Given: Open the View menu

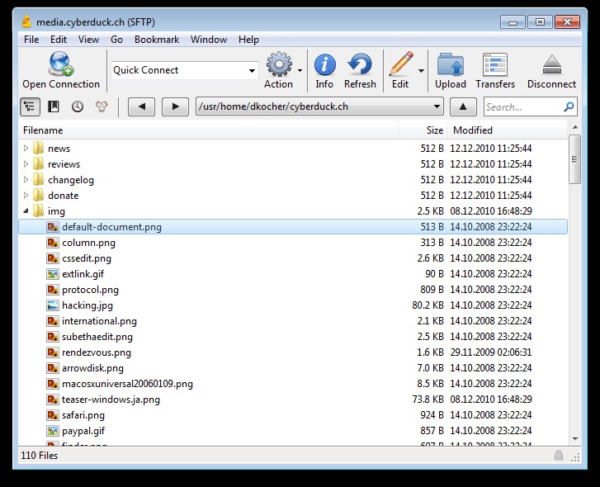Looking at the screenshot, I should [x=89, y=40].
